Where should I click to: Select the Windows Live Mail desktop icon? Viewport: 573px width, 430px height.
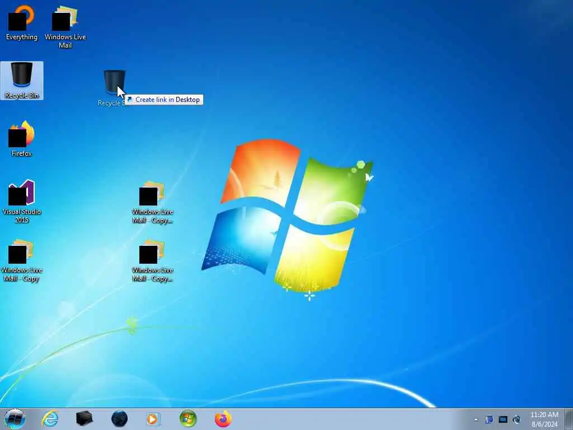click(x=65, y=27)
